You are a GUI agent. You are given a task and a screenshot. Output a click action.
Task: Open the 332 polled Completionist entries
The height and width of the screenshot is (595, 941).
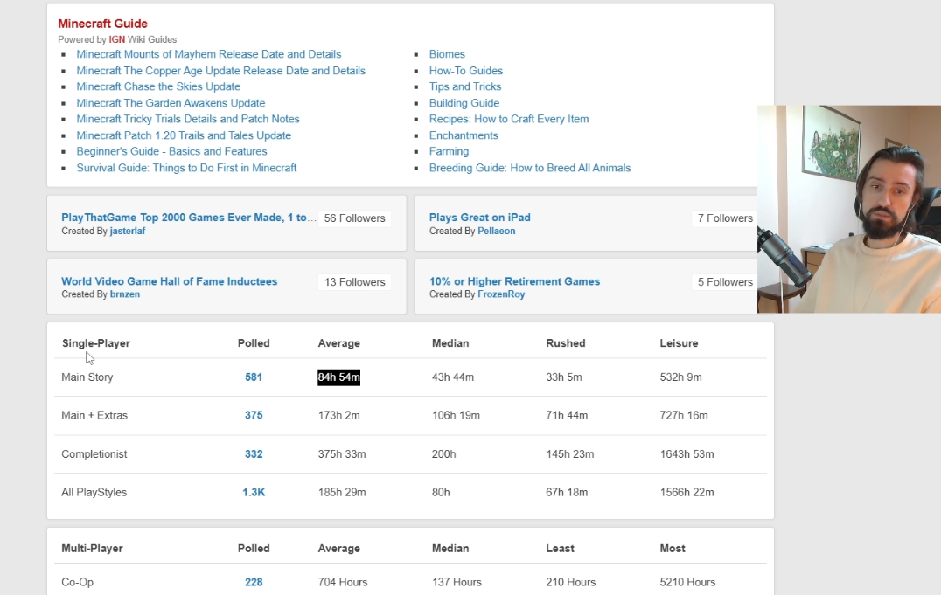254,454
